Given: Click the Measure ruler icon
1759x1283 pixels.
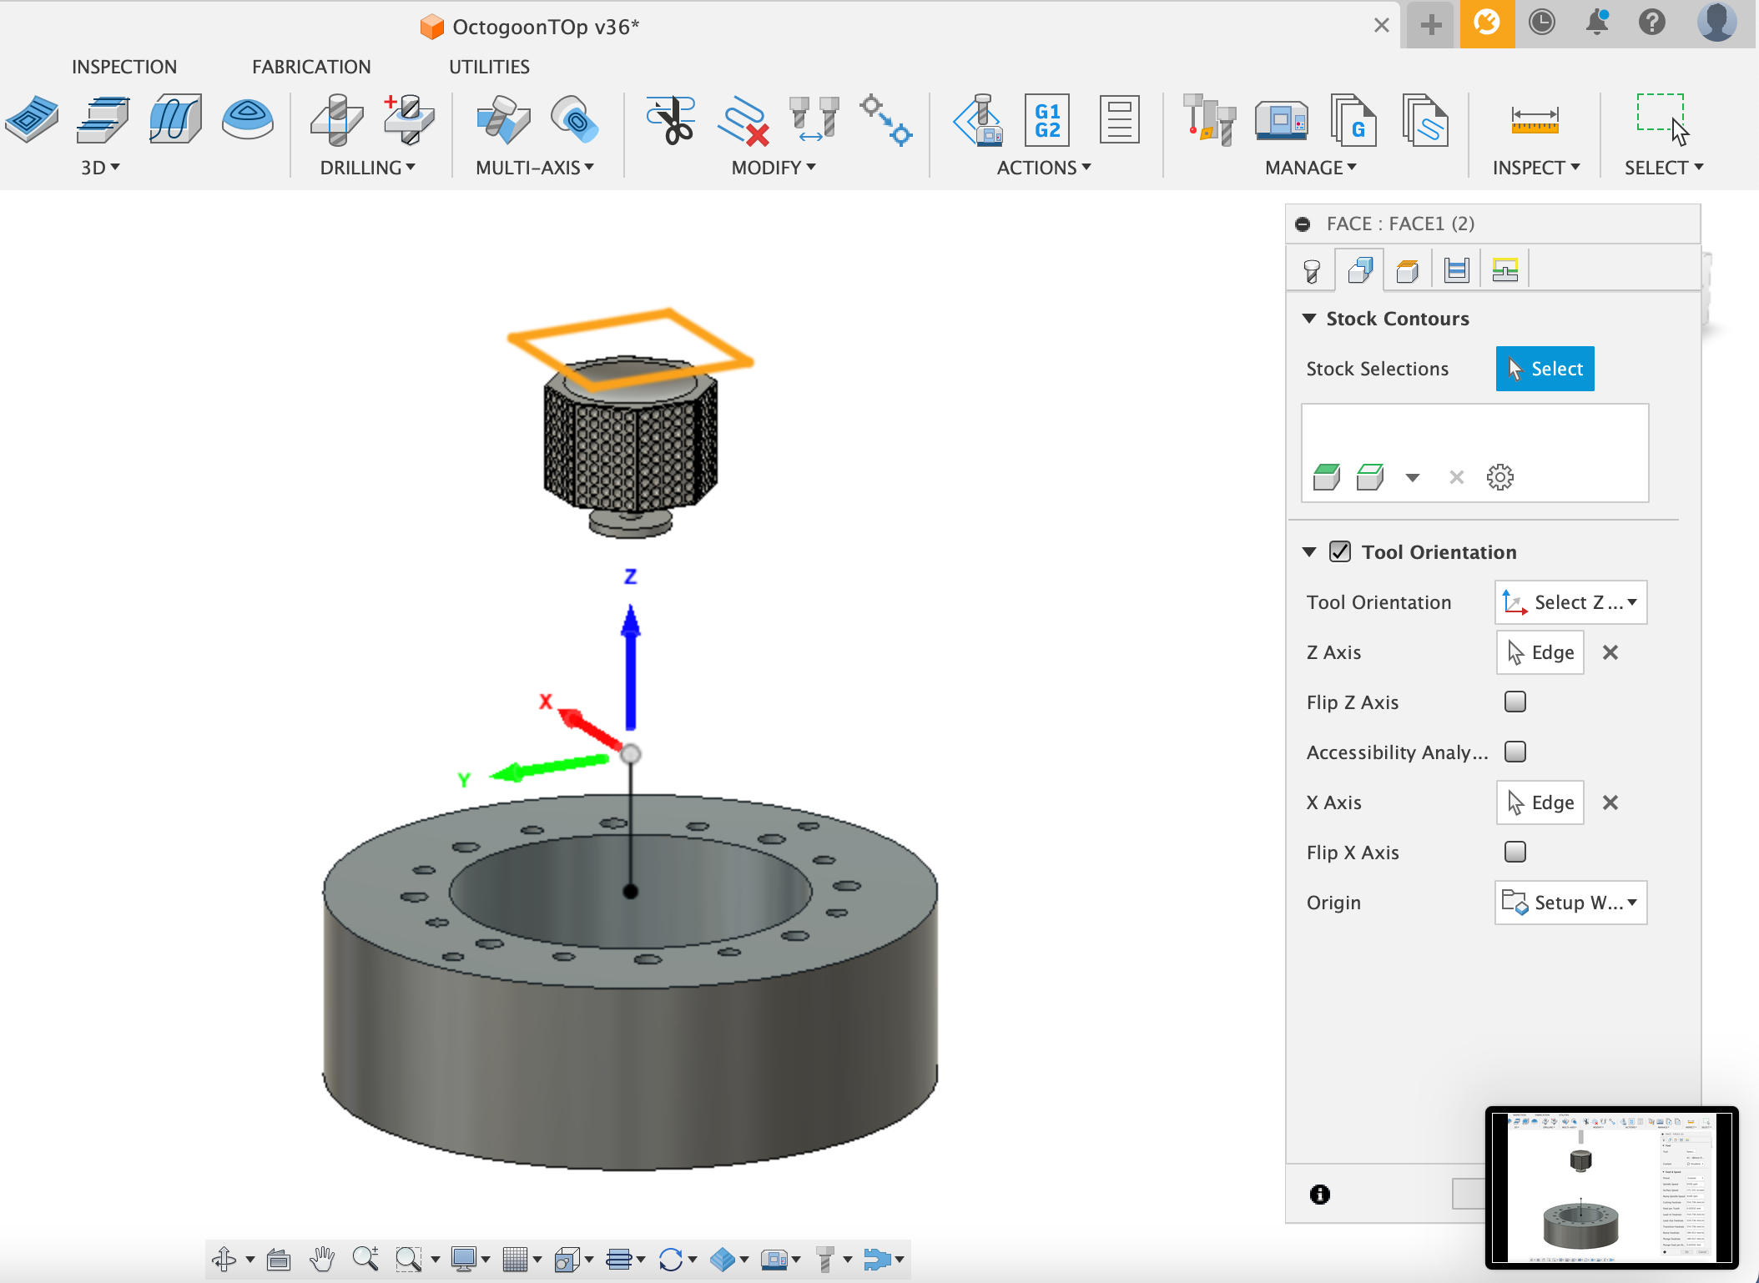Looking at the screenshot, I should point(1535,121).
